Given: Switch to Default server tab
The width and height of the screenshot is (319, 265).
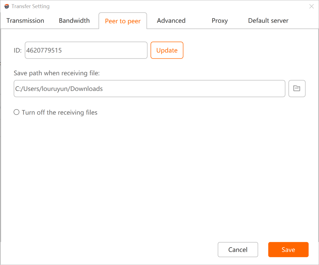Looking at the screenshot, I should (268, 20).
